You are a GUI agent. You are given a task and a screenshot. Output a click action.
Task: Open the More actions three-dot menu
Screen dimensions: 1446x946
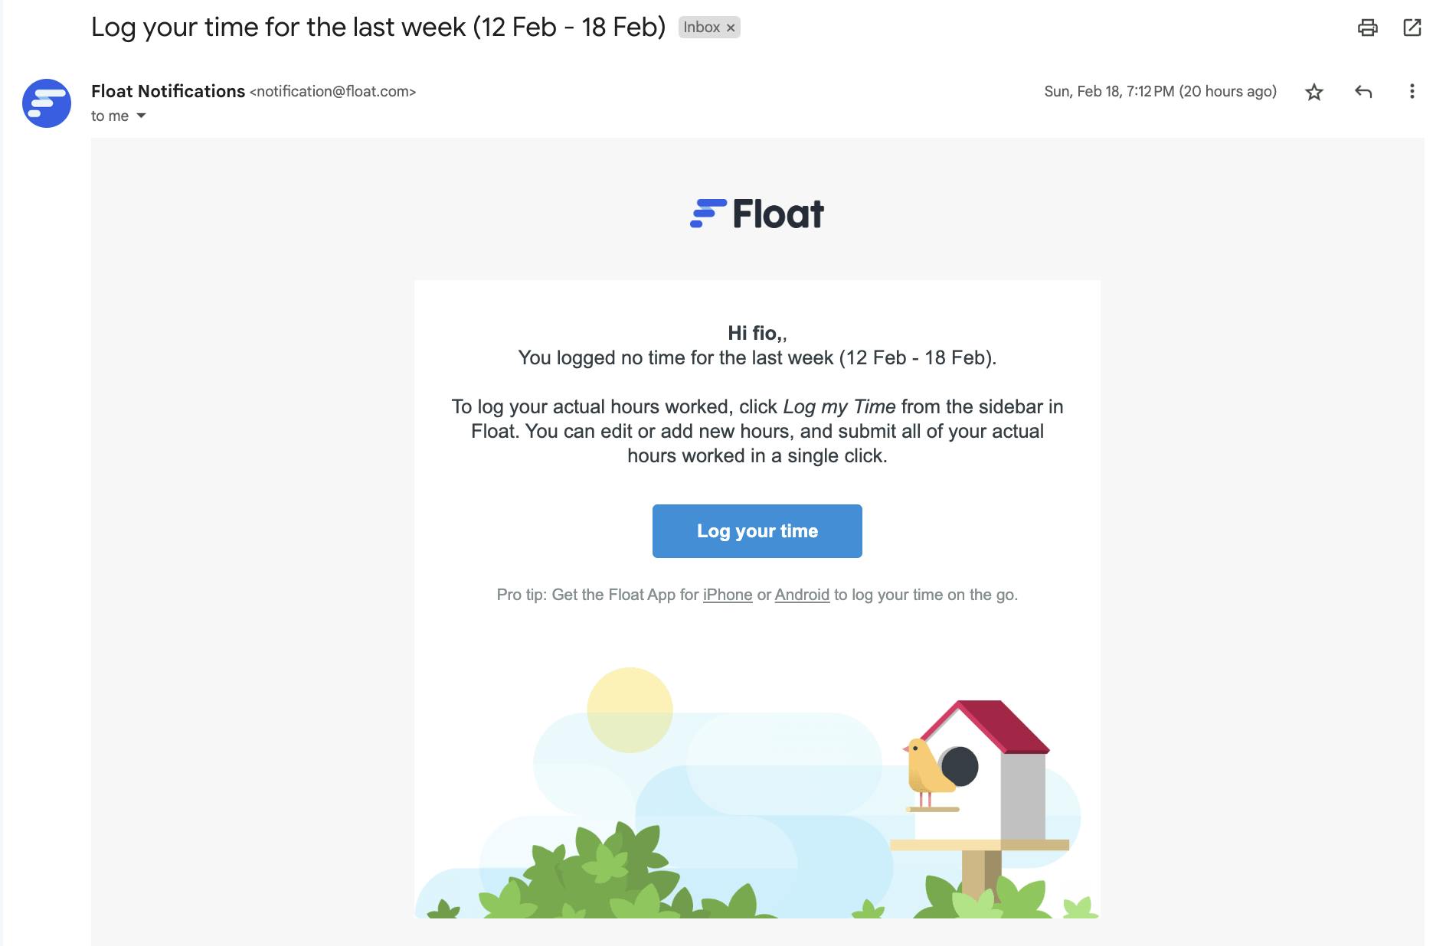[1412, 91]
